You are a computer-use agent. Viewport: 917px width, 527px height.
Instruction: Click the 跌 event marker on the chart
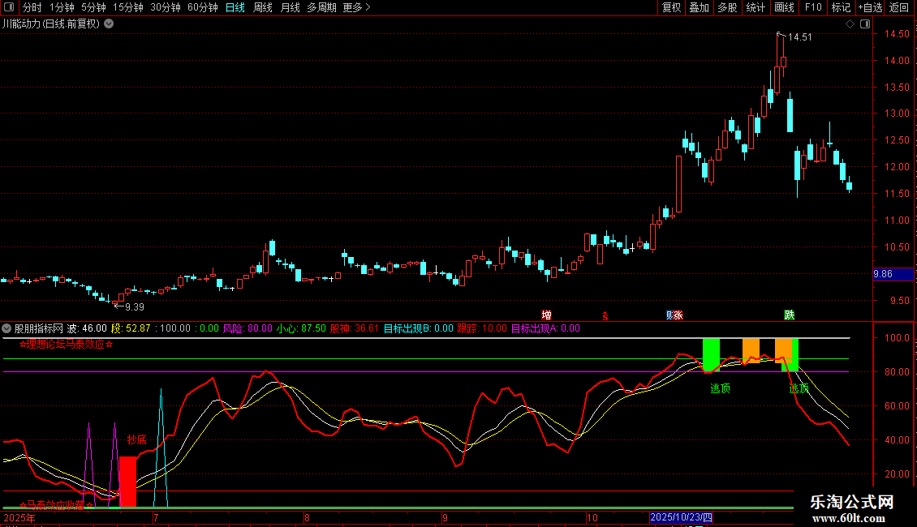789,315
